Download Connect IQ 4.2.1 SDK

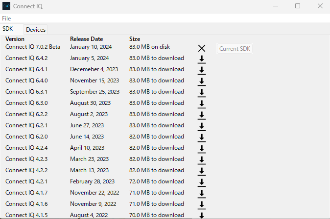coord(201,182)
